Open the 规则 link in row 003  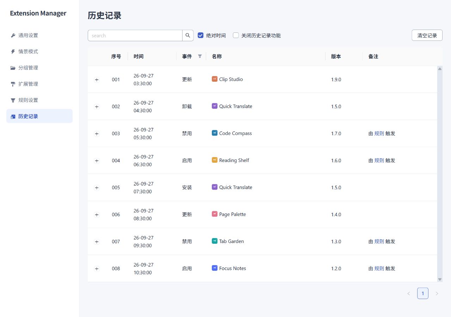tap(379, 133)
